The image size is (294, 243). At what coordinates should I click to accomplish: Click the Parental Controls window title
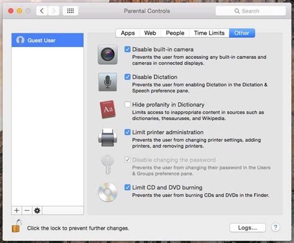point(147,11)
